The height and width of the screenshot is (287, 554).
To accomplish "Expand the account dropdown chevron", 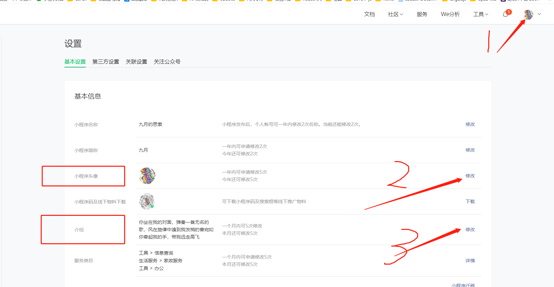I will tap(539, 14).
